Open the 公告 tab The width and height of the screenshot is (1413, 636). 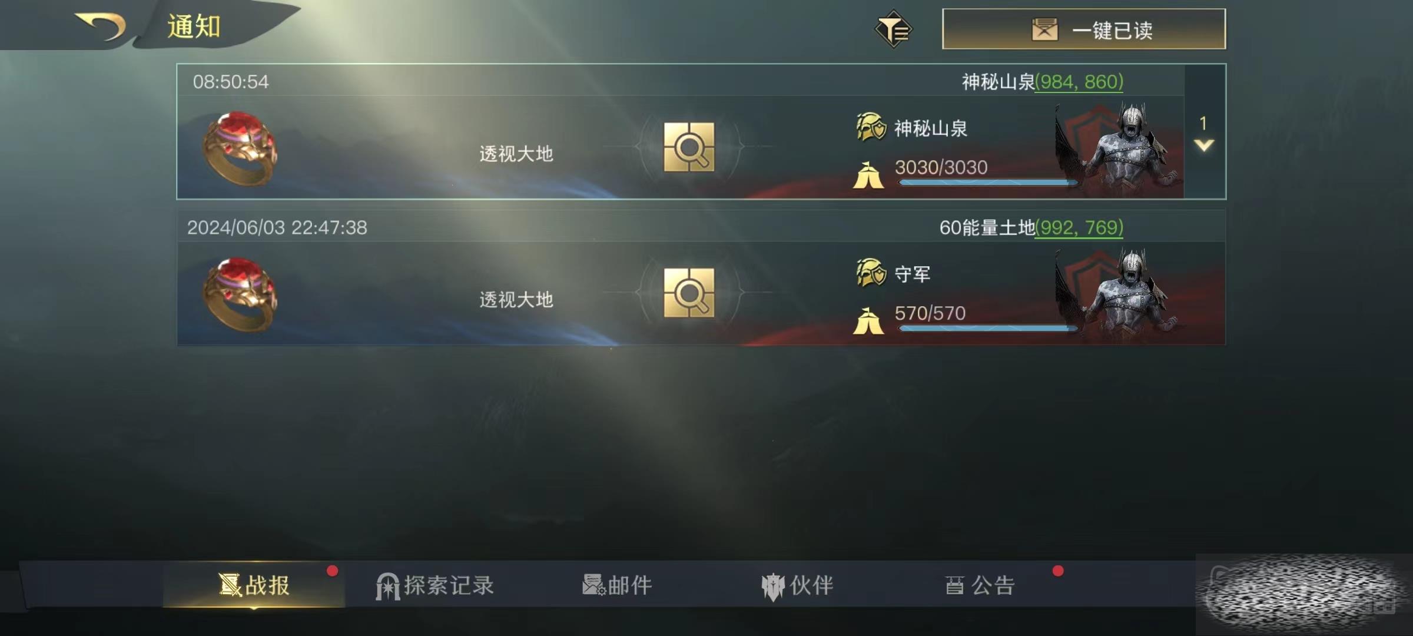click(x=980, y=585)
